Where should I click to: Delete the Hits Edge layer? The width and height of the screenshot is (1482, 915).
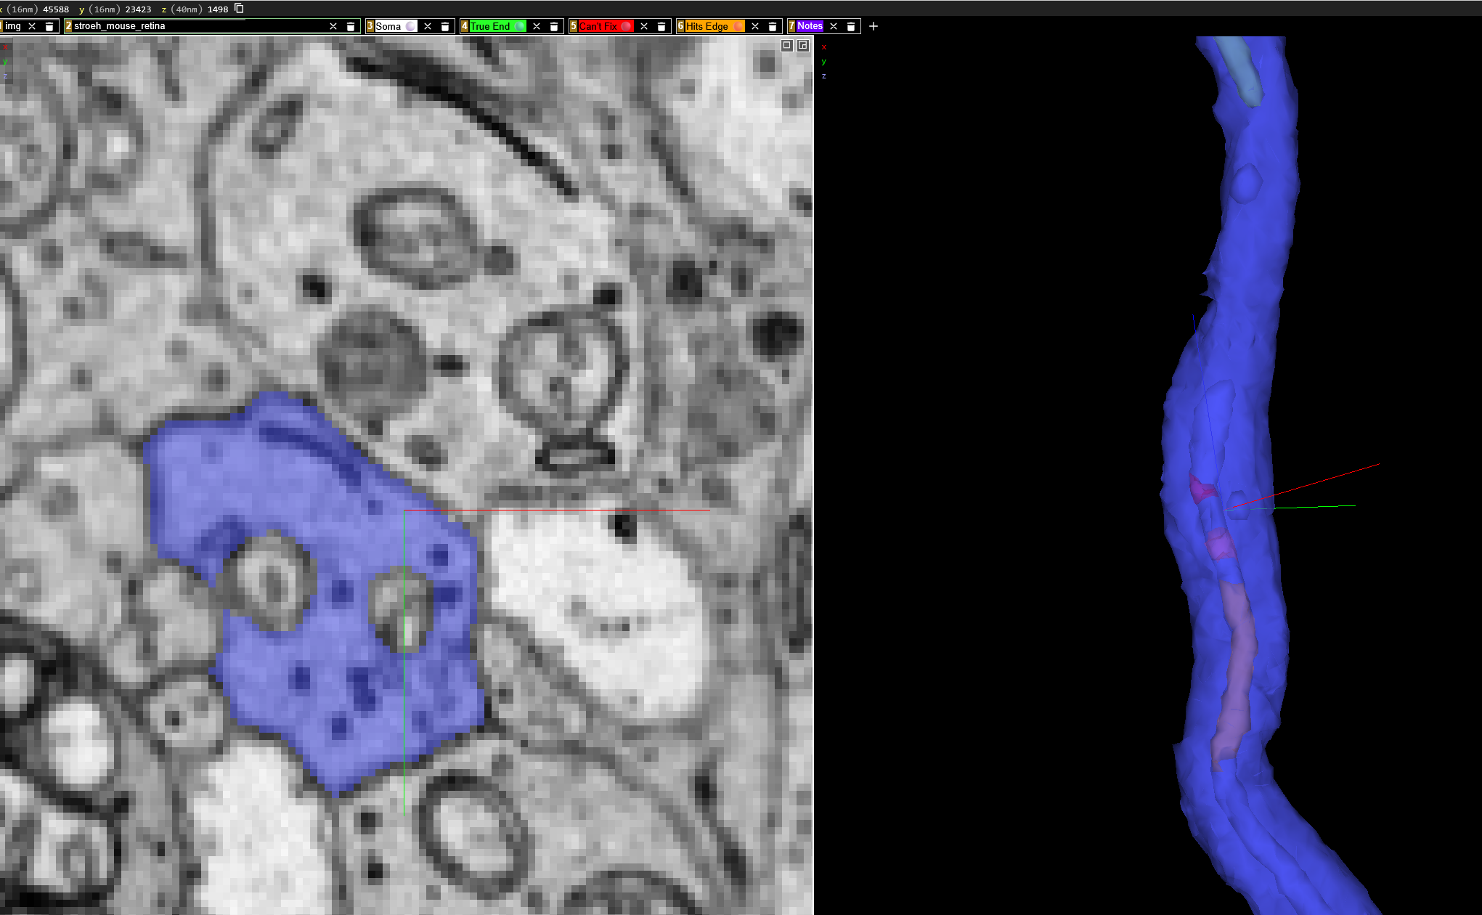point(773,26)
